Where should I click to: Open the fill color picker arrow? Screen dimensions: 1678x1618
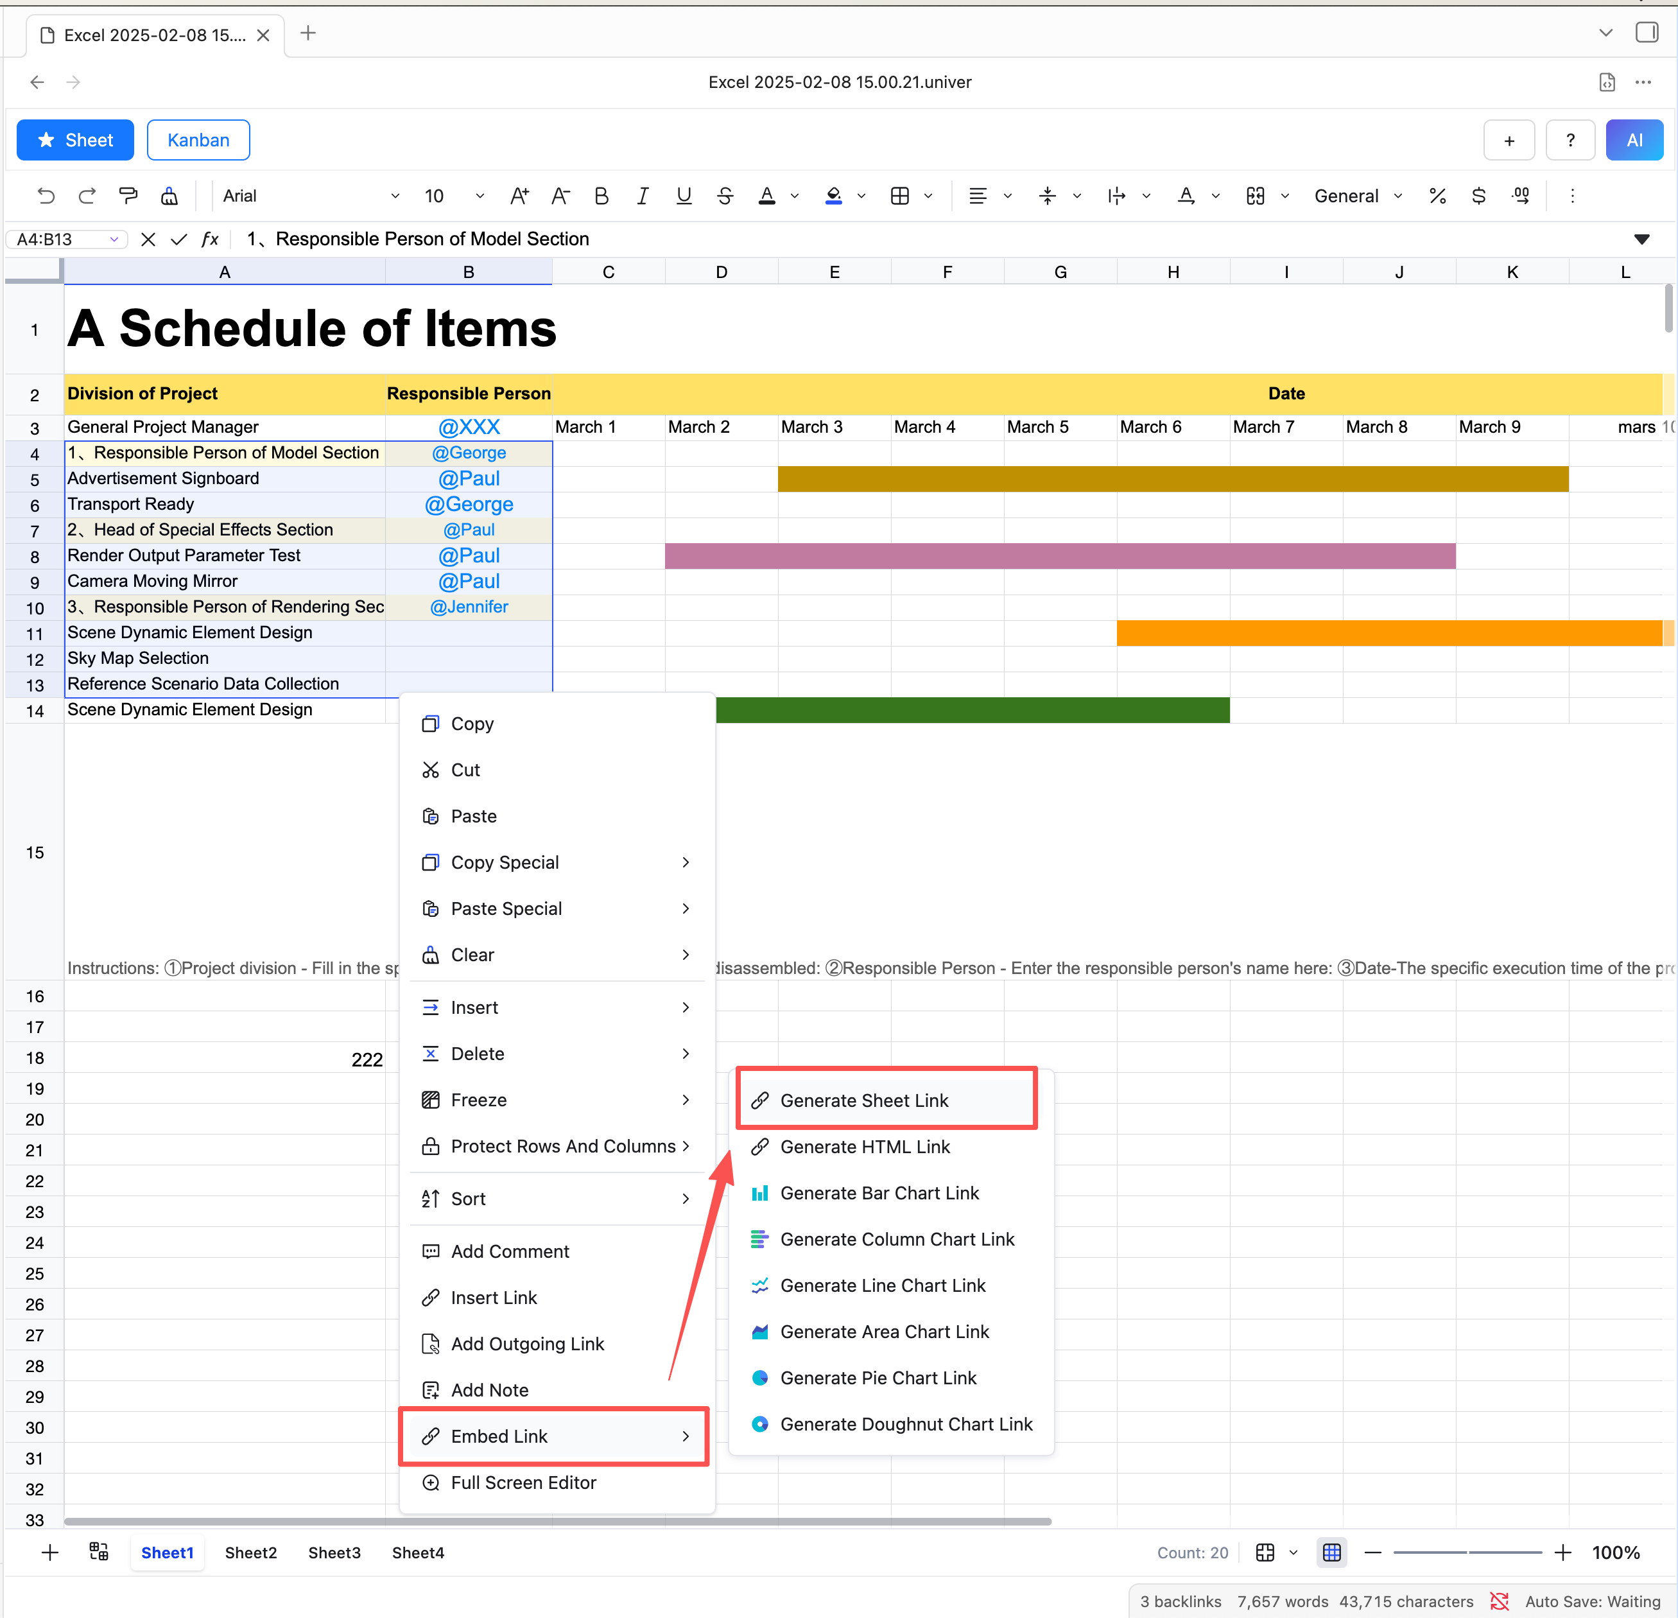[x=861, y=196]
